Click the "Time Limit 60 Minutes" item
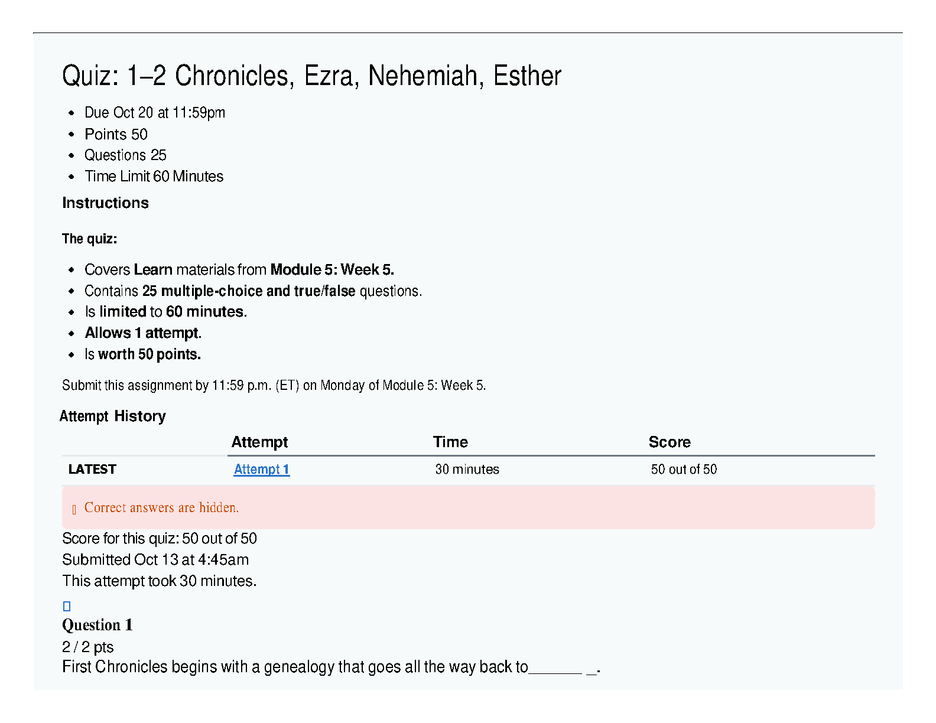Viewport: 936px width, 723px height. 154,177
